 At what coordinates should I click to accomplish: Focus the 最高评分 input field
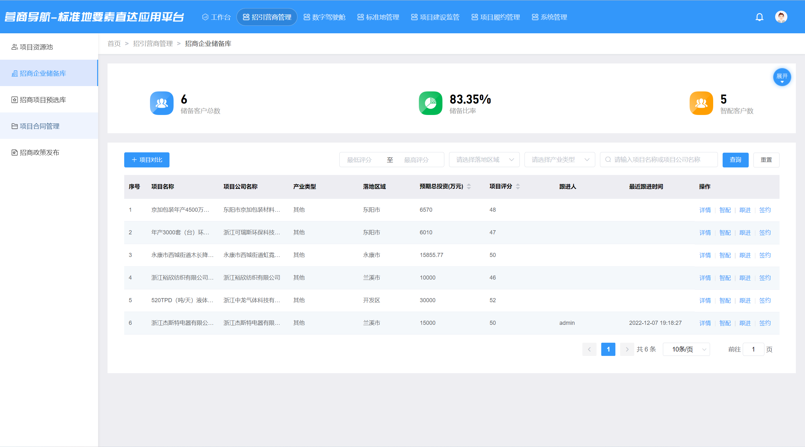[x=416, y=160]
